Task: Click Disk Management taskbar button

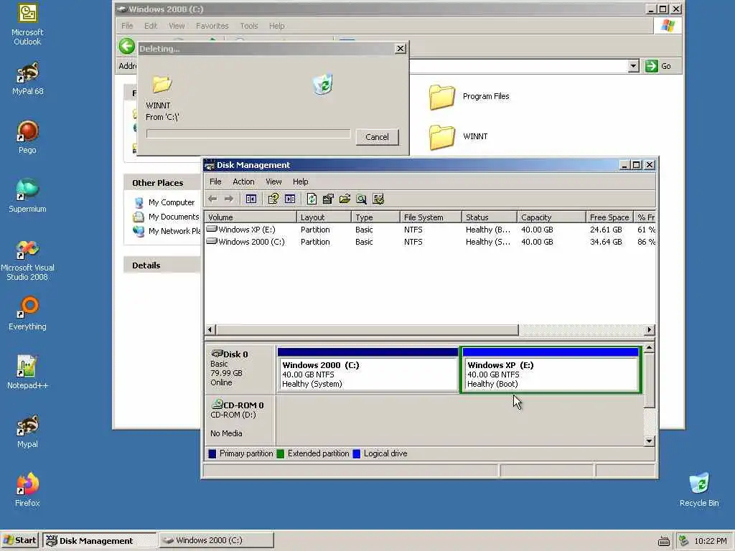Action: point(100,540)
